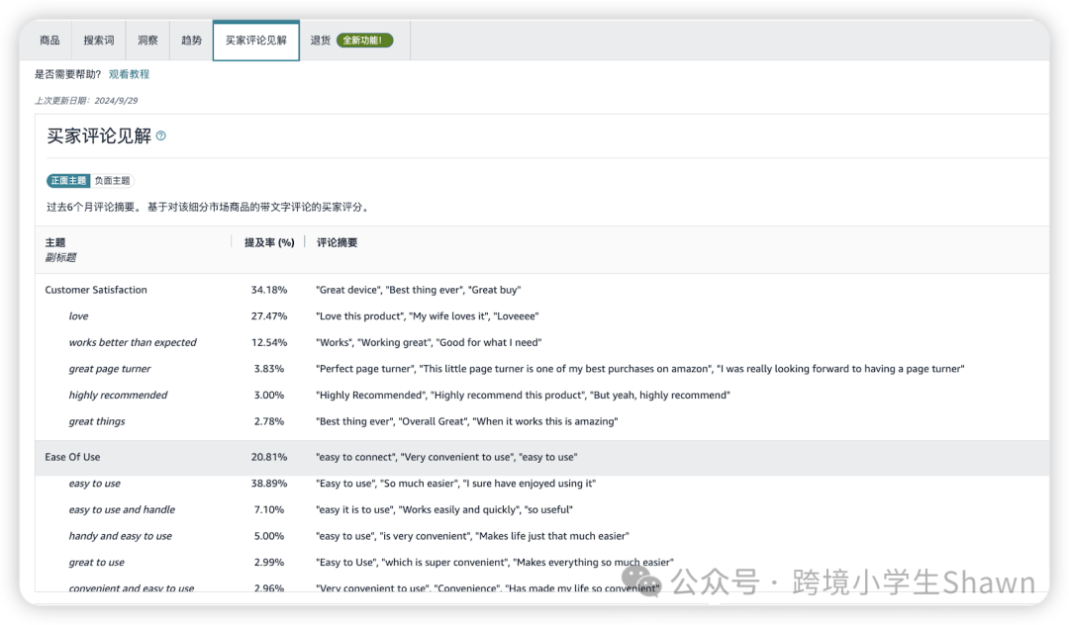This screenshot has height=625, width=1069.
Task: Click the "Works", "Working great" review summary
Action: 373,342
